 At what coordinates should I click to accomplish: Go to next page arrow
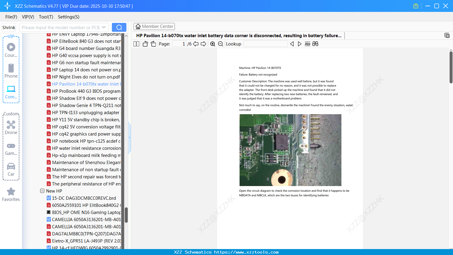[203, 44]
